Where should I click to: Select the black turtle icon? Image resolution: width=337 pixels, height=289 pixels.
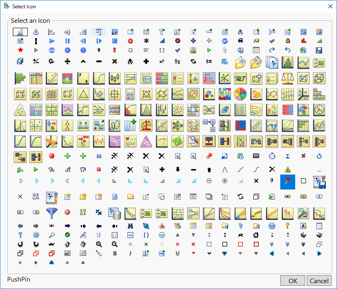[52, 244]
